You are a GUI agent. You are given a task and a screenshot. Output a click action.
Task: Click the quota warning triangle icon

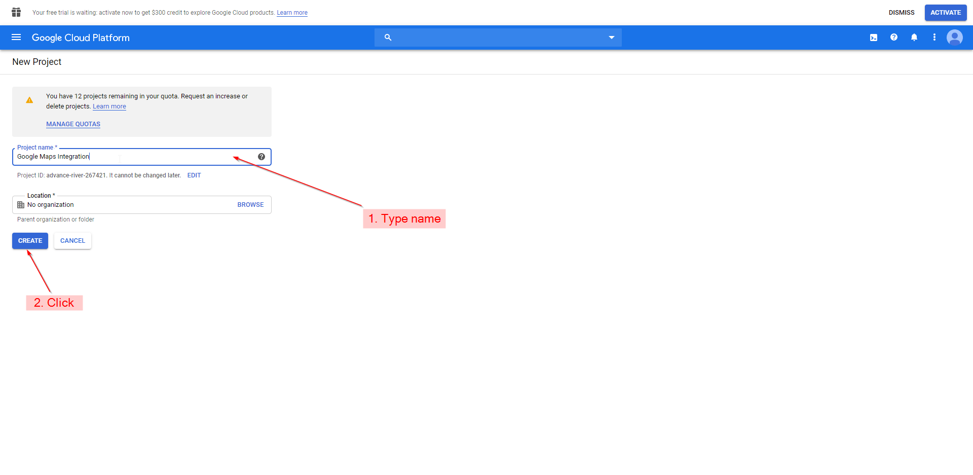click(29, 100)
